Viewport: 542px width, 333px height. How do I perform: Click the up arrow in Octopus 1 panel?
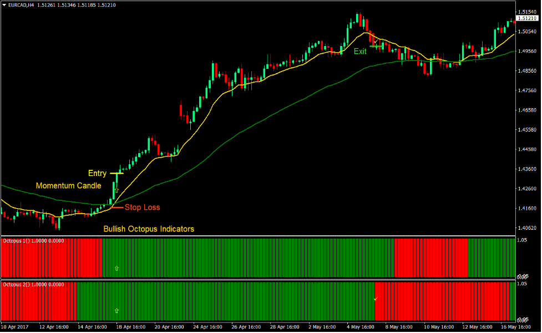click(116, 268)
